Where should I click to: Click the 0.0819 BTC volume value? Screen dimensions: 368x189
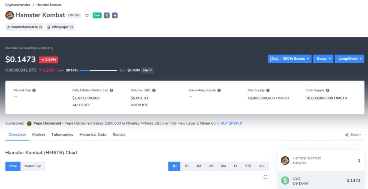[x=139, y=105]
